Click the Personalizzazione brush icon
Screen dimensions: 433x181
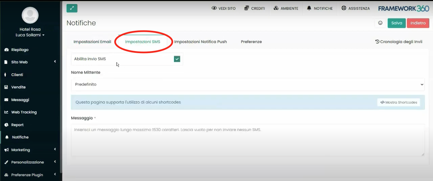6,162
